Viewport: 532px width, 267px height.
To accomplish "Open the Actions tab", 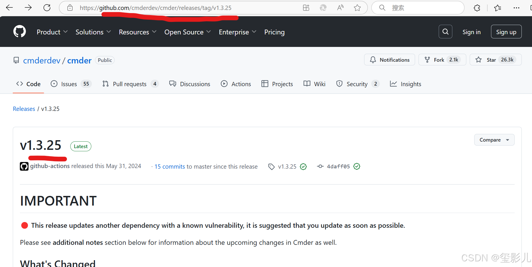I will click(x=236, y=84).
